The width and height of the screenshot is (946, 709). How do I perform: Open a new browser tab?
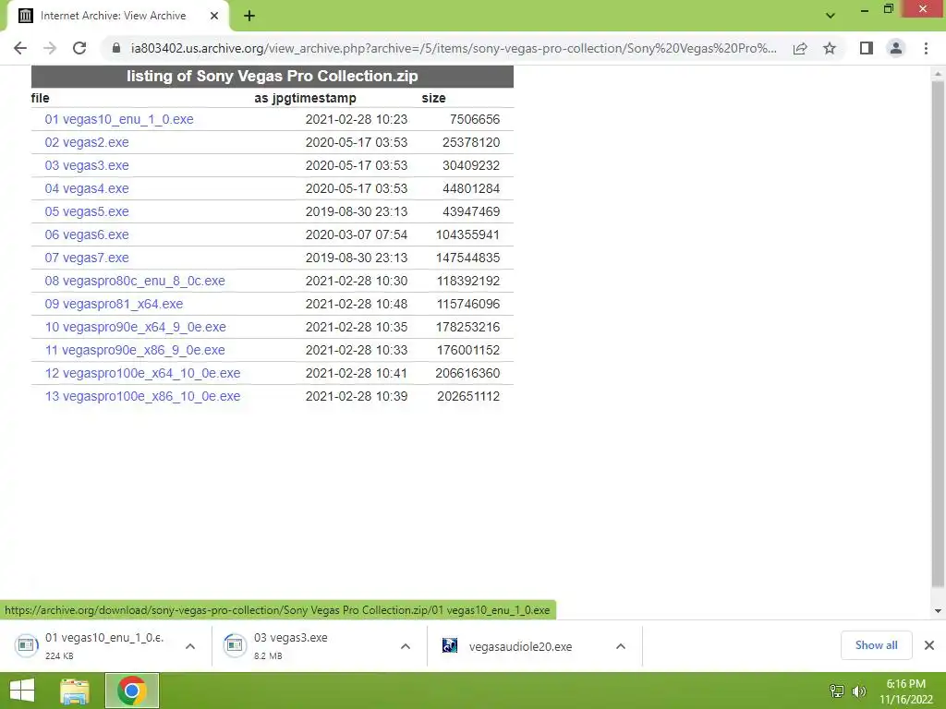(249, 17)
